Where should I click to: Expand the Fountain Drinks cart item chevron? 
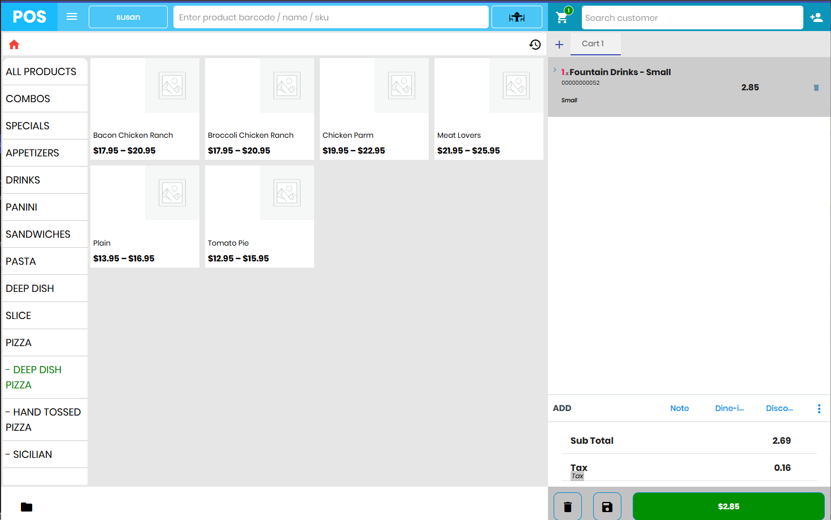[x=555, y=70]
